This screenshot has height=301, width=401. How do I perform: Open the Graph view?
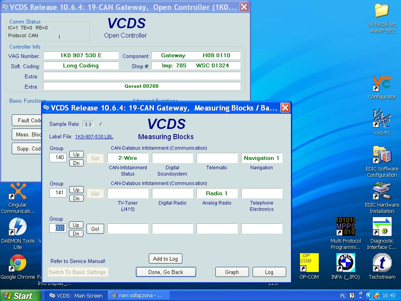pyautogui.click(x=232, y=272)
